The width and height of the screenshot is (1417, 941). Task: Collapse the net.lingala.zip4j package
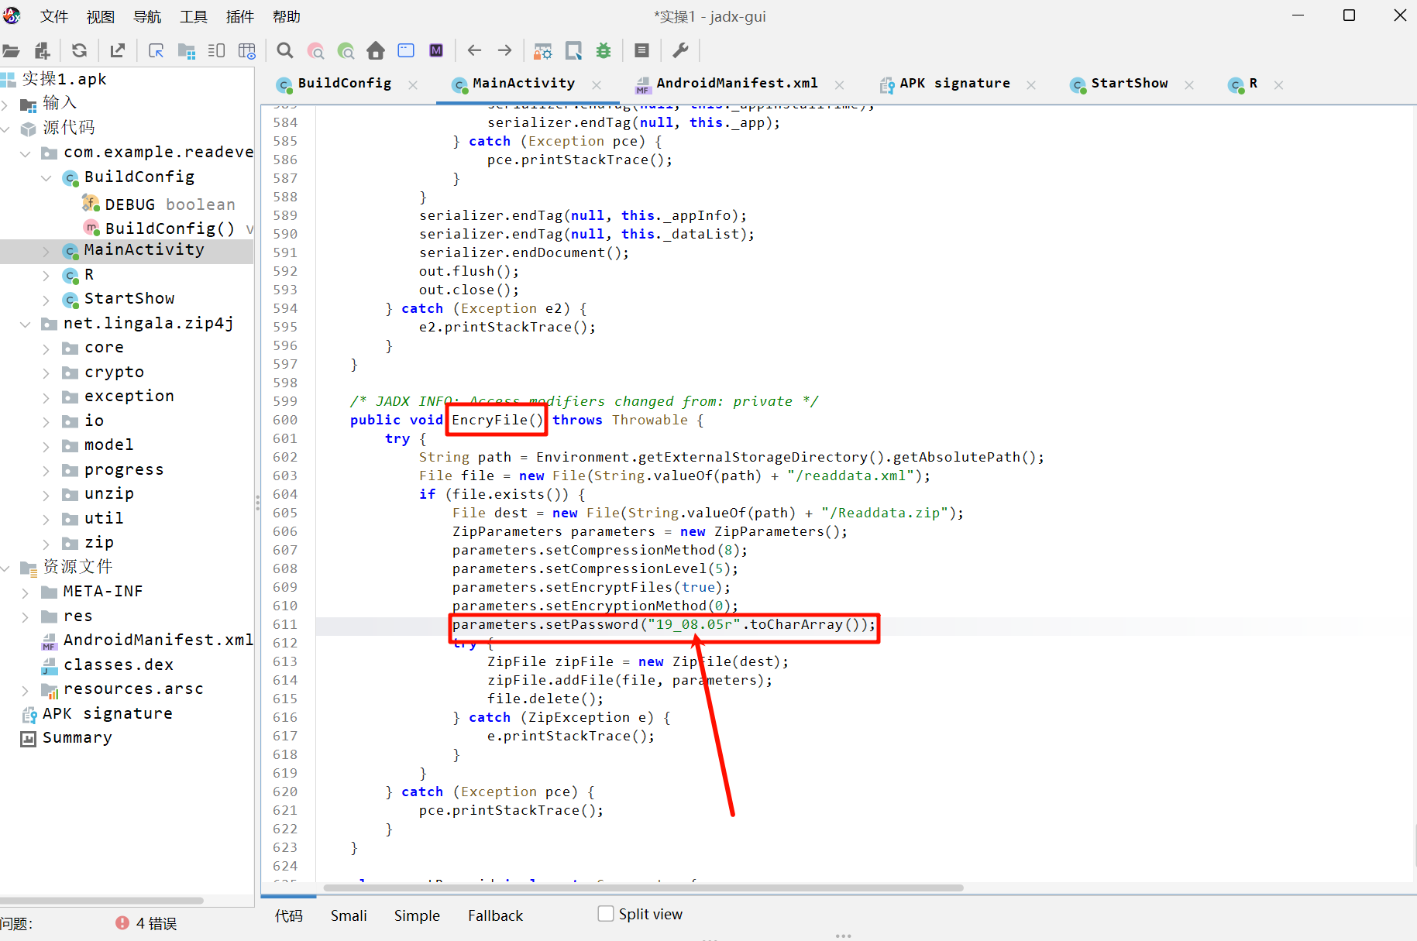(x=25, y=324)
